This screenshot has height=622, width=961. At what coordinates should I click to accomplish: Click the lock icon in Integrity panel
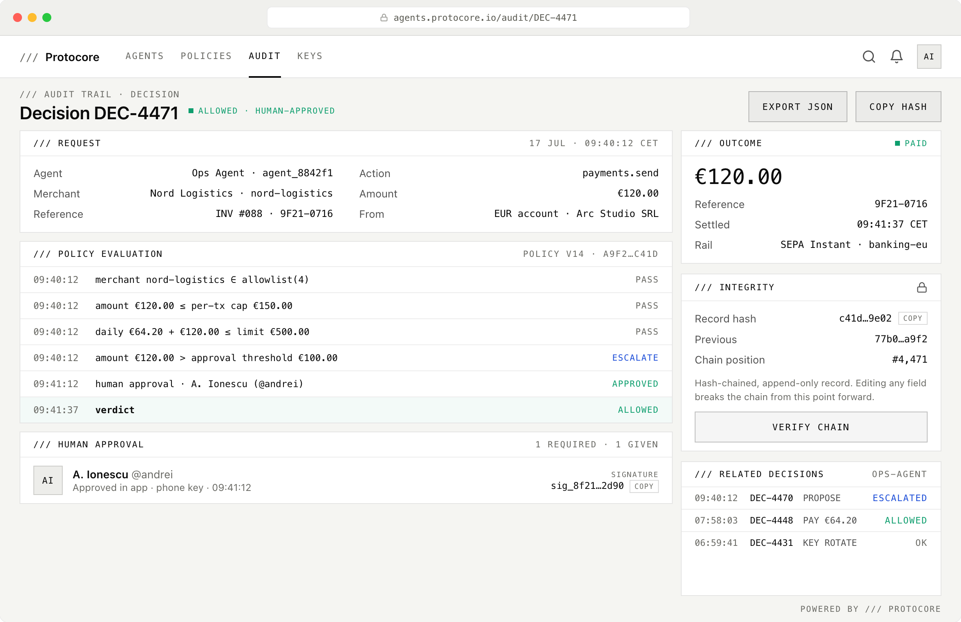[922, 288]
